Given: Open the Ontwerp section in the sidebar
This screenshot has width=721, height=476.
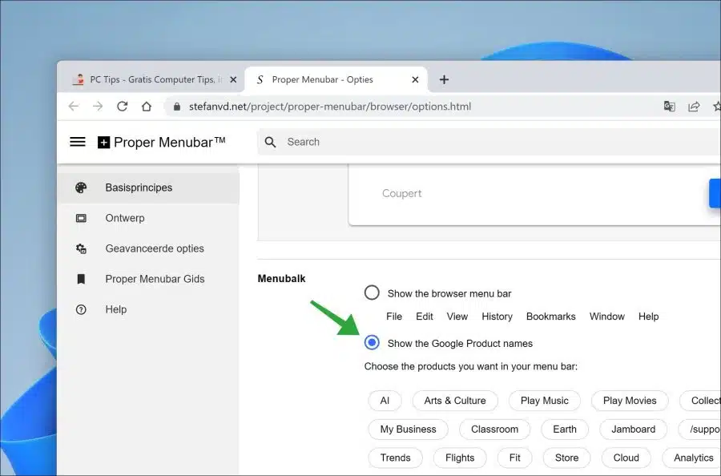Looking at the screenshot, I should [148, 218].
